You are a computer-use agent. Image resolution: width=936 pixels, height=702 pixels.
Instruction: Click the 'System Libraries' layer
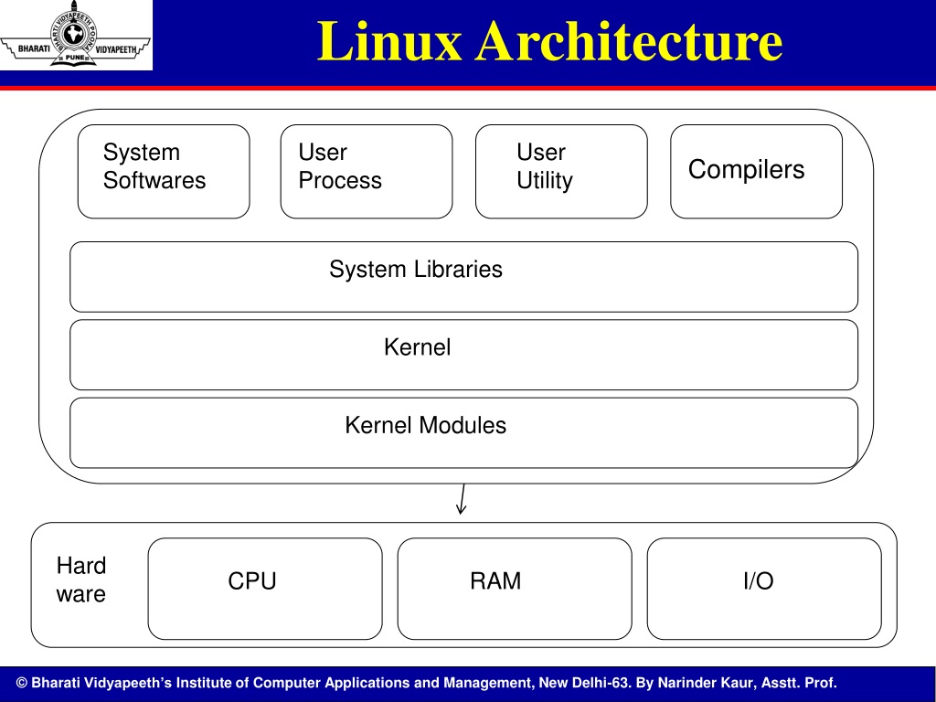tap(463, 277)
